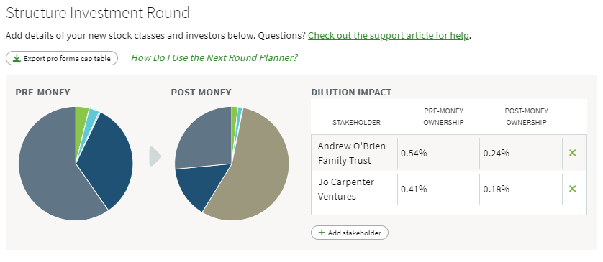The width and height of the screenshot is (603, 262).
Task: Click the arrow between the pie charts
Action: point(155,156)
